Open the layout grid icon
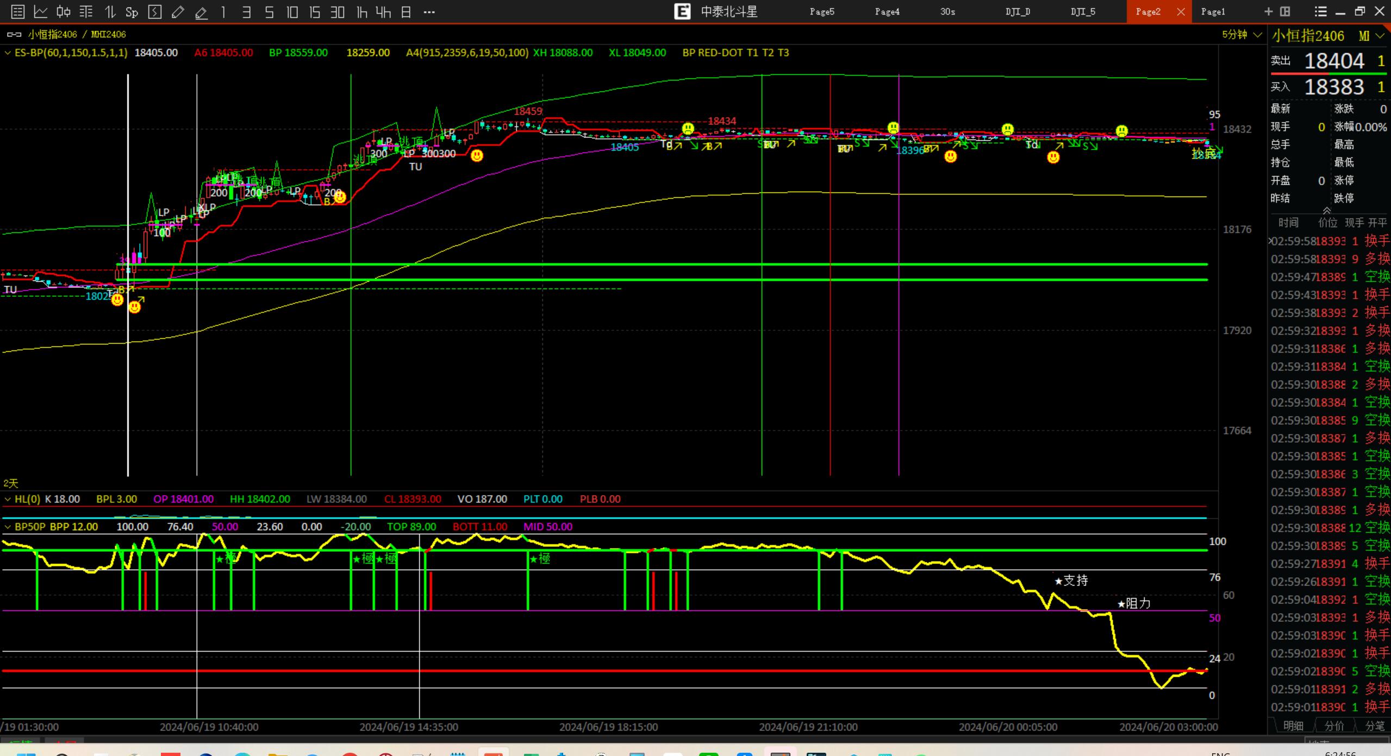Viewport: 1391px width, 756px height. tap(1285, 11)
